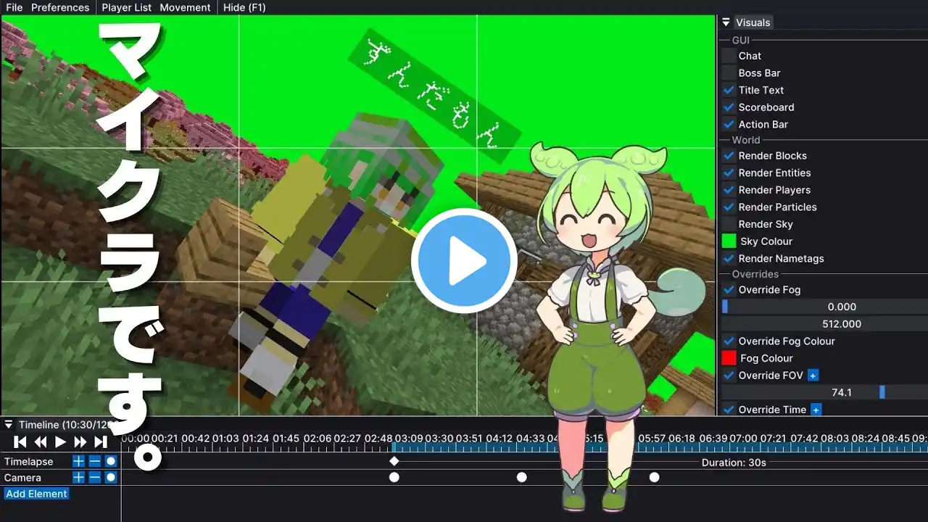Open the green Sky Colour swatch
The image size is (928, 522).
pyautogui.click(x=729, y=241)
